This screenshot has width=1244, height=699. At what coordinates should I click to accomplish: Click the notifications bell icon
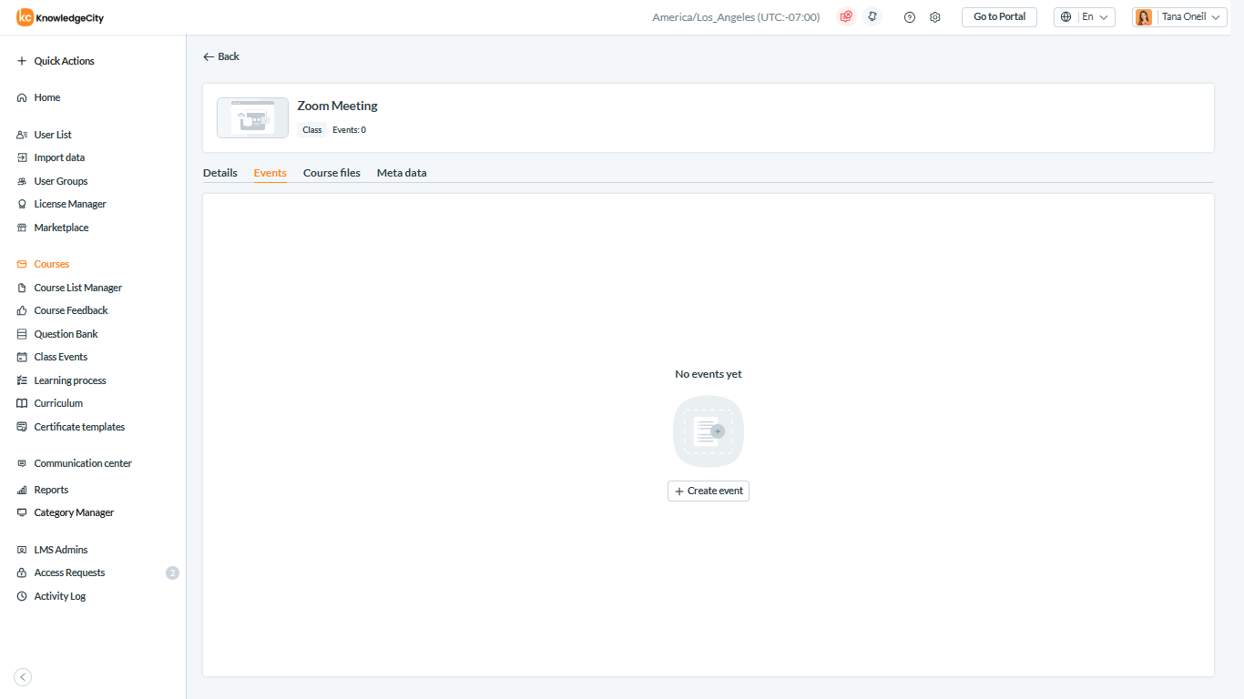[872, 16]
